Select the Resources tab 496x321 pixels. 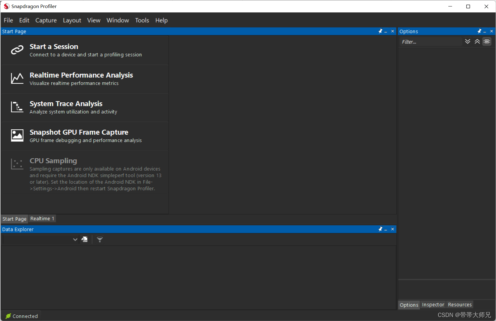coord(460,305)
